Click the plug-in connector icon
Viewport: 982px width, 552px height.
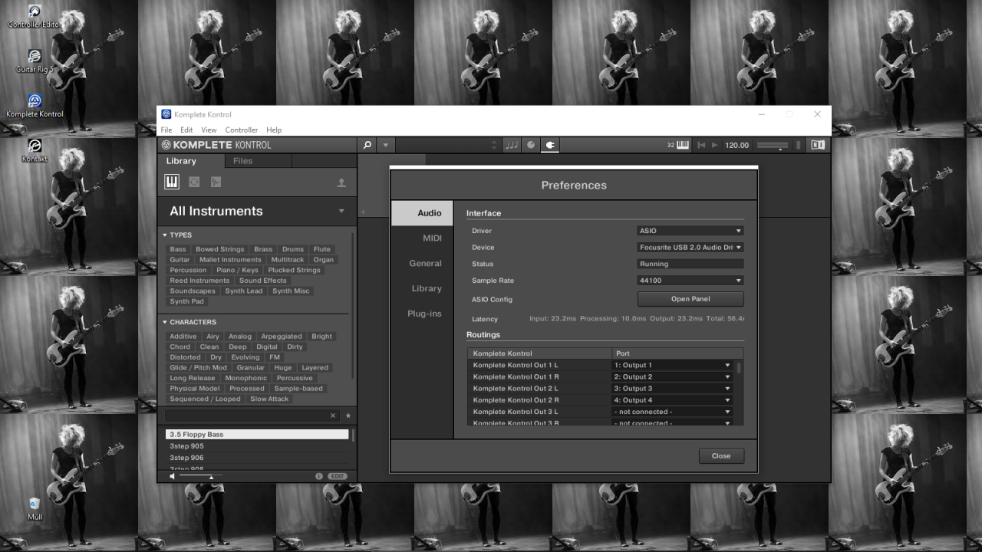(x=550, y=145)
